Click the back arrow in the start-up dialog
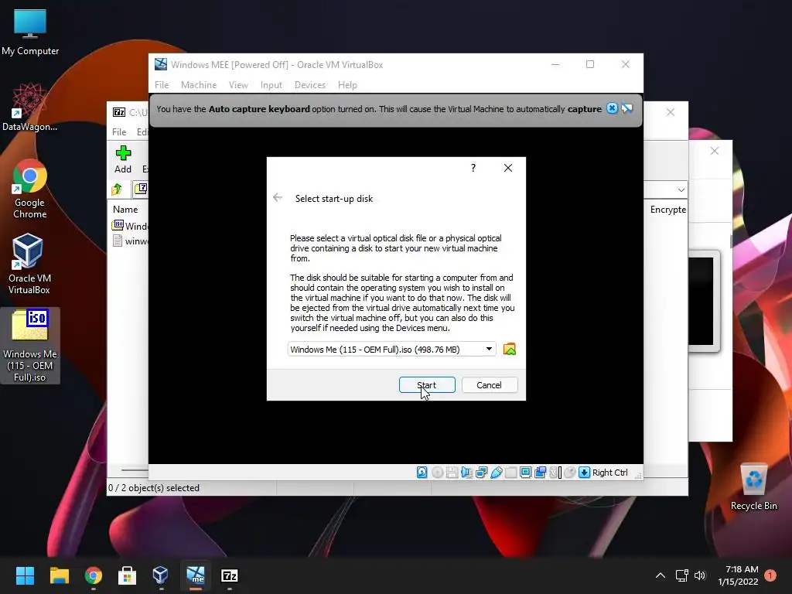Viewport: 792px width, 594px height. (278, 197)
